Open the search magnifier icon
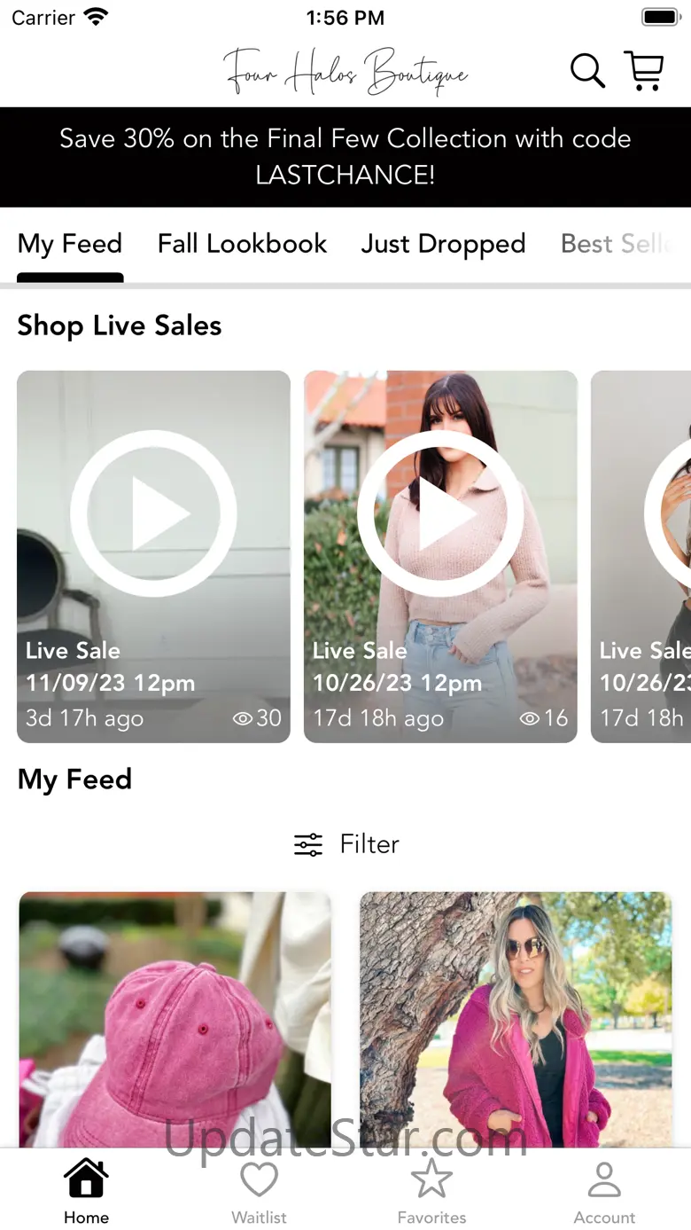Image resolution: width=691 pixels, height=1230 pixels. pyautogui.click(x=586, y=71)
